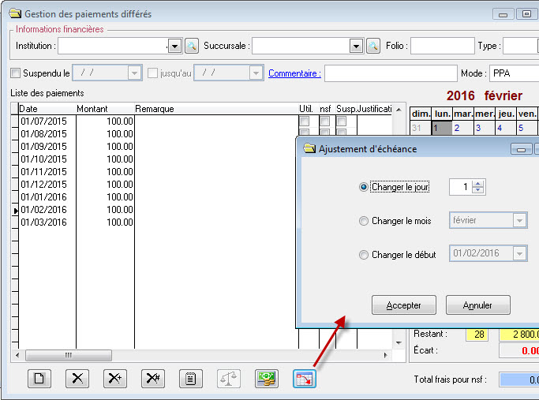Enable the 'Suspendu le' checkbox

click(16, 73)
